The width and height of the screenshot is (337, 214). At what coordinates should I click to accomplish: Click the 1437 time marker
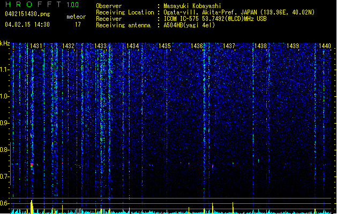pos(229,46)
